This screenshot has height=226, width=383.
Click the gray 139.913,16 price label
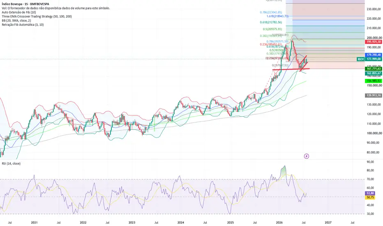[373, 95]
